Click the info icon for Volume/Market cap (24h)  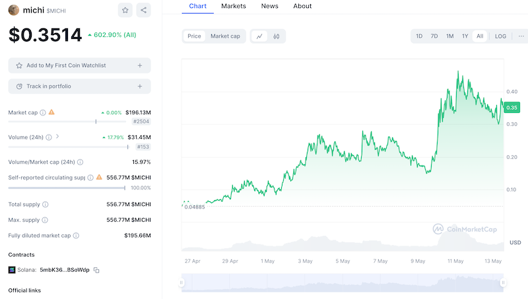[80, 162]
